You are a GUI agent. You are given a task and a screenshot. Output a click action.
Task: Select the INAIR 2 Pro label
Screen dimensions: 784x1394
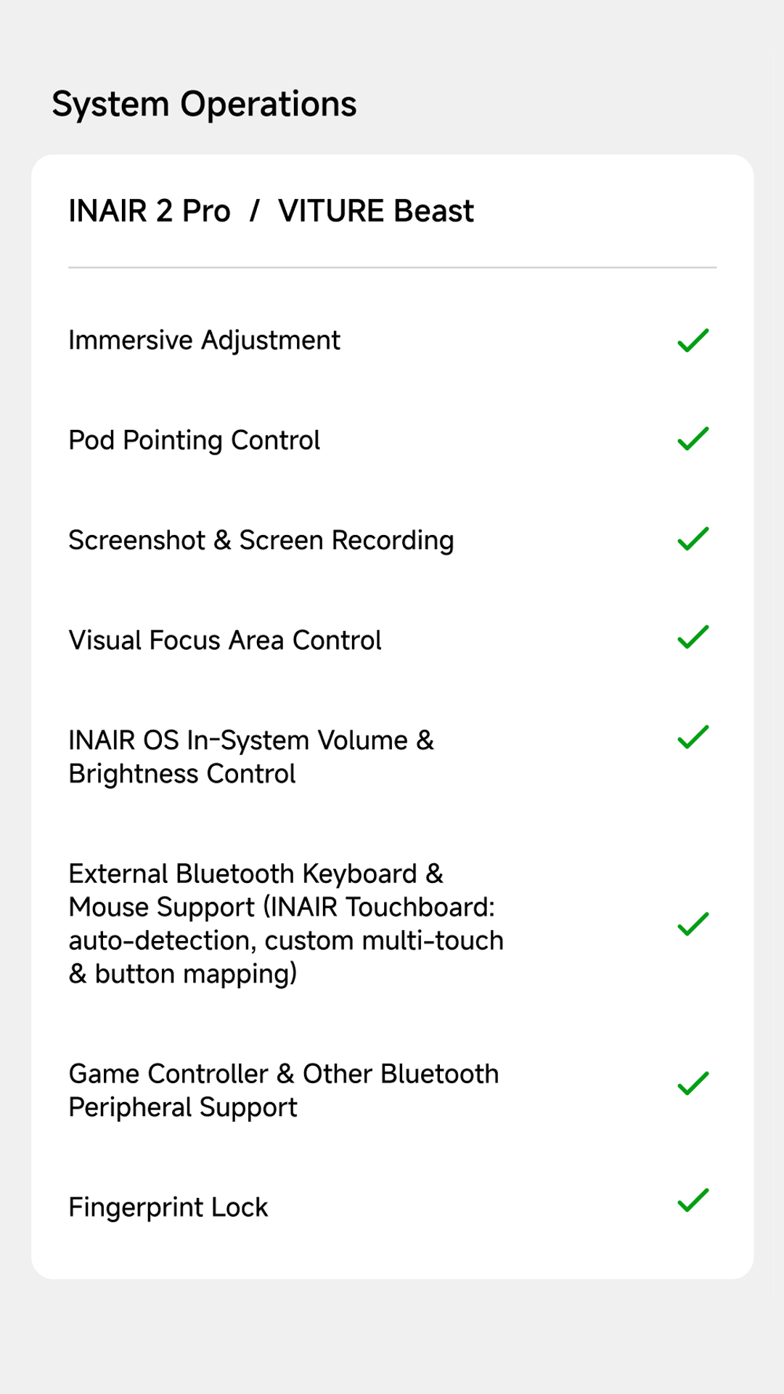(x=150, y=211)
